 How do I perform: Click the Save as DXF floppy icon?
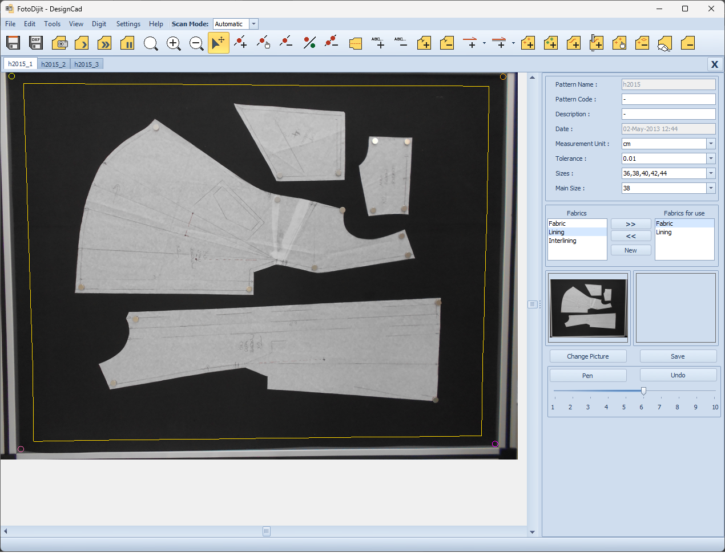click(36, 43)
